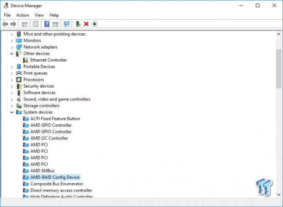Click the Portable Devices category icon
283x207 pixels.
tap(19, 67)
